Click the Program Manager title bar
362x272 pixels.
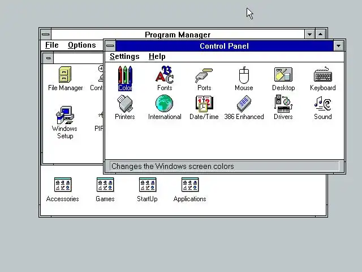click(178, 35)
